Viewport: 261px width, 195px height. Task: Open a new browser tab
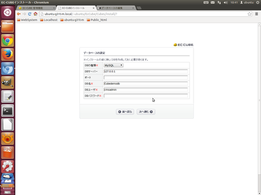(139, 8)
